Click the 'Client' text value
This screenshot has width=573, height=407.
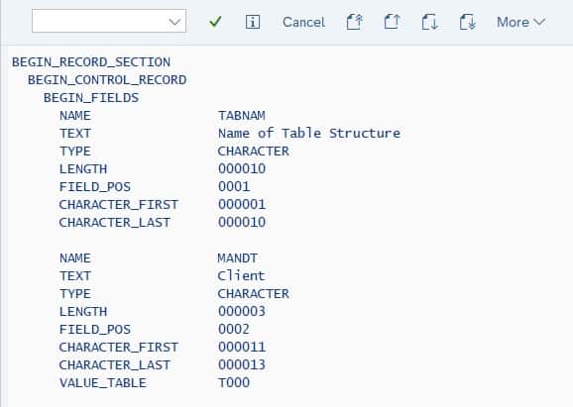click(x=241, y=275)
